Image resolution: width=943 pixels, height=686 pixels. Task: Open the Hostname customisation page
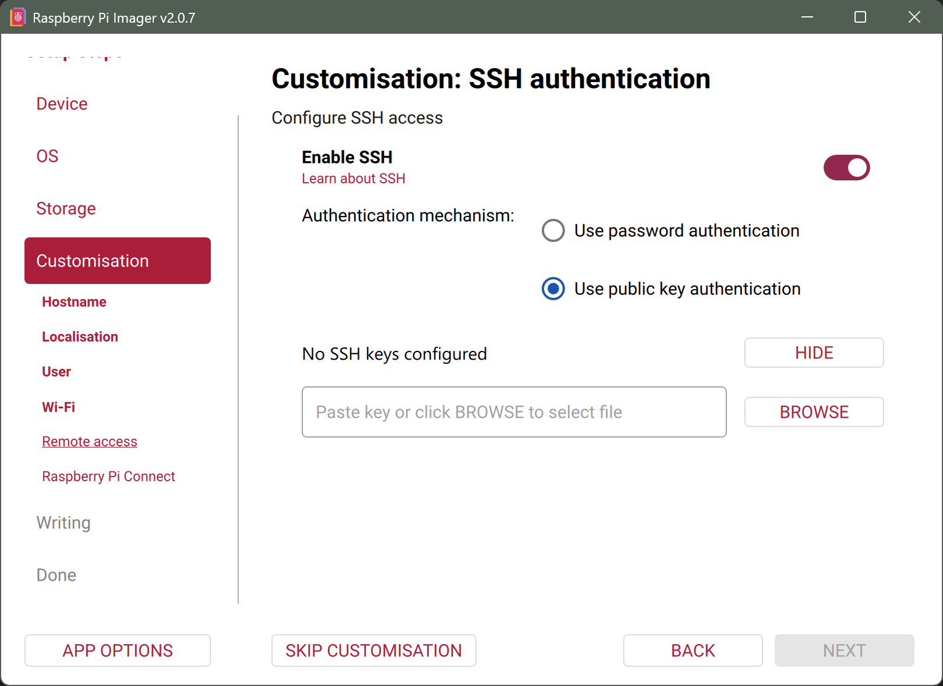tap(74, 302)
